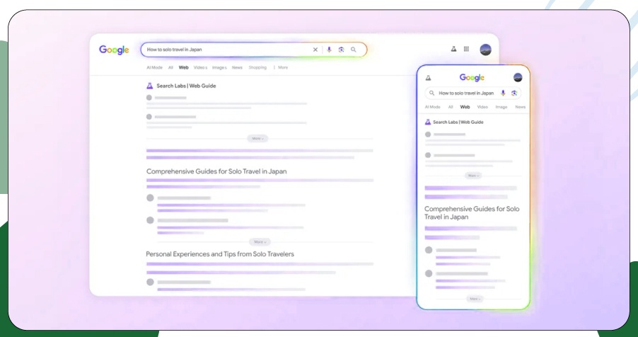The image size is (638, 337).
Task: Expand the More tabs menu on desktop
Action: pos(281,68)
